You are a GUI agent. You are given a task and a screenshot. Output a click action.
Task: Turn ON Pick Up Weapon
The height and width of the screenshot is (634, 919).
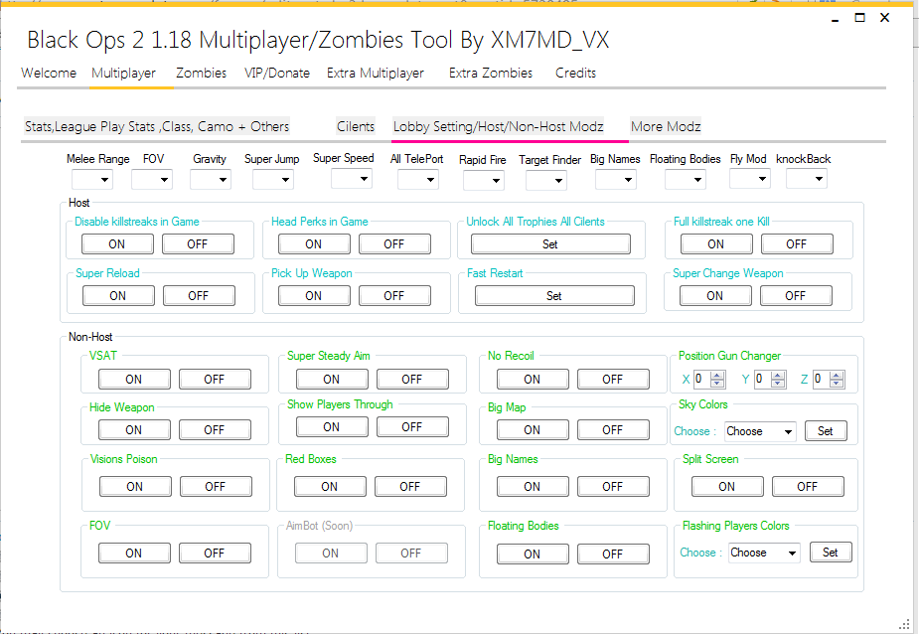314,295
